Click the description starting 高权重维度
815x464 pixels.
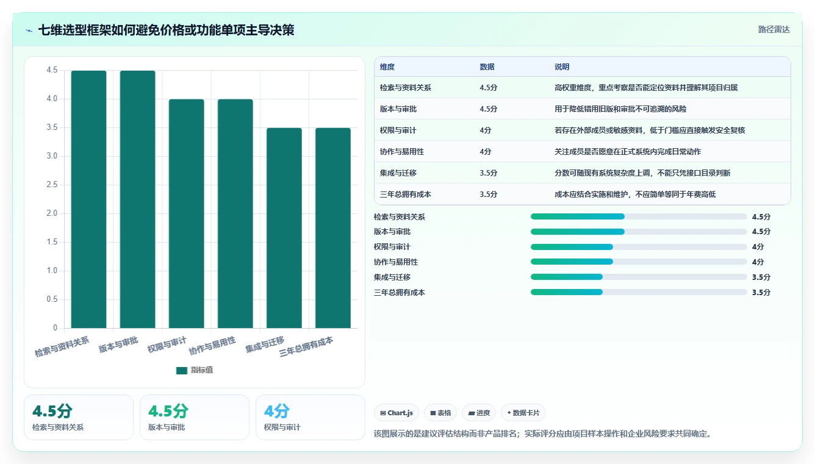(646, 88)
